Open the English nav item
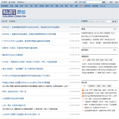 (x=102, y=6)
